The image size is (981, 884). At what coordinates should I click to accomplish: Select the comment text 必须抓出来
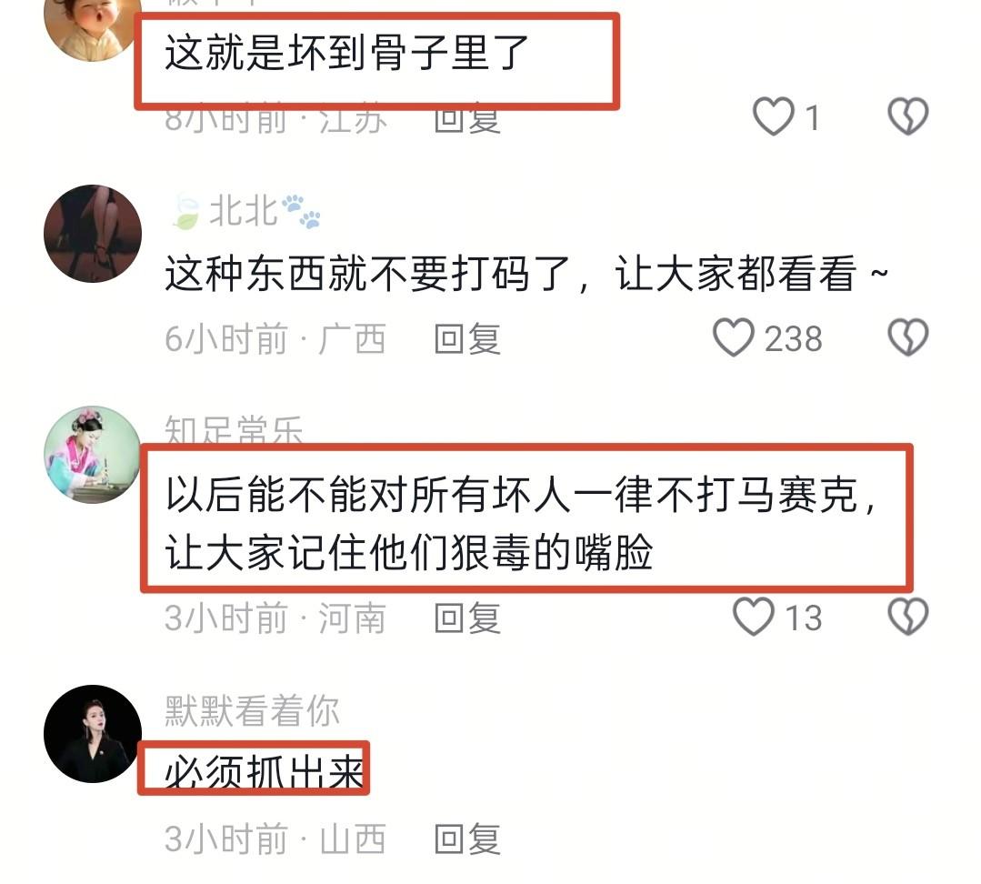(264, 770)
